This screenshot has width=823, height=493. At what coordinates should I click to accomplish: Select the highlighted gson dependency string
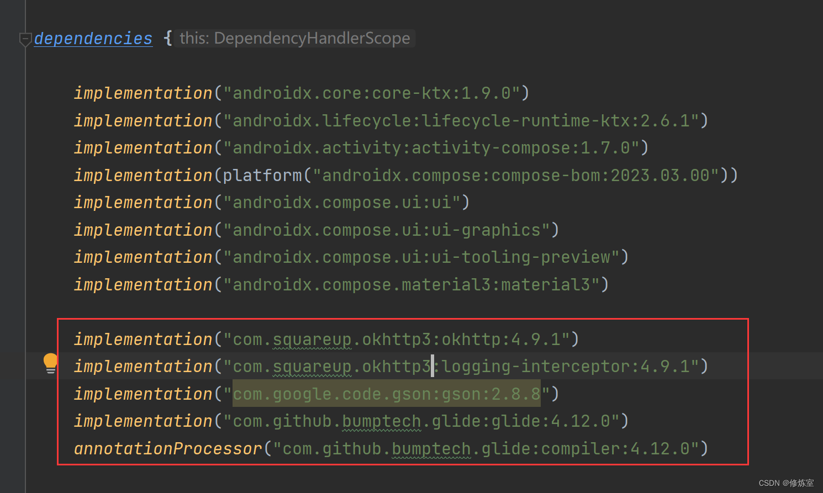386,394
